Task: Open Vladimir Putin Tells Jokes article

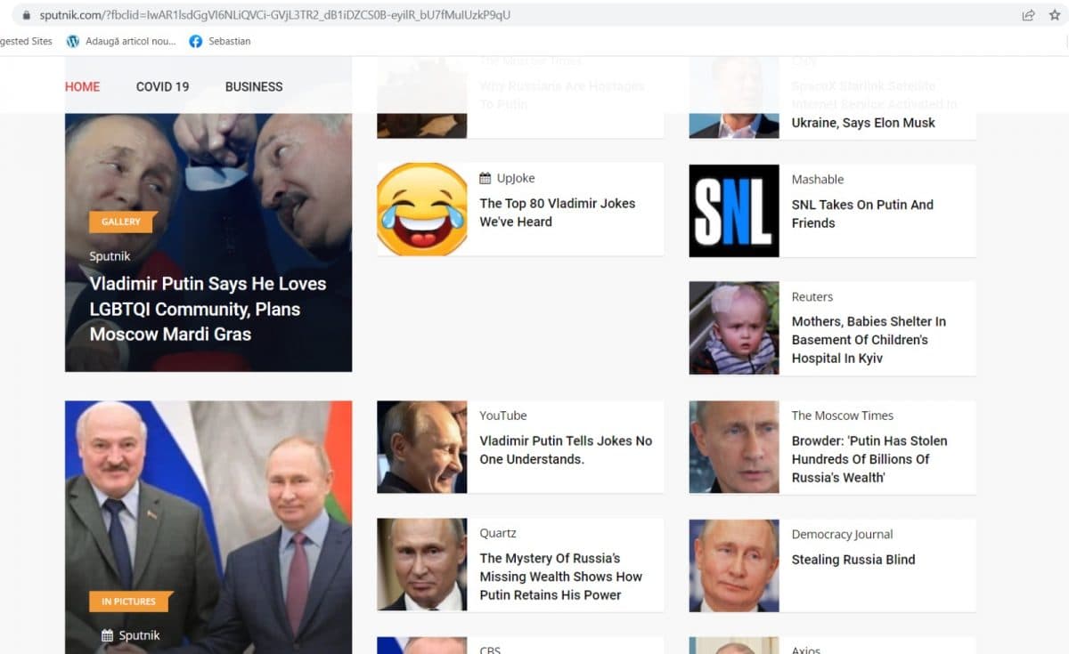Action: click(566, 450)
